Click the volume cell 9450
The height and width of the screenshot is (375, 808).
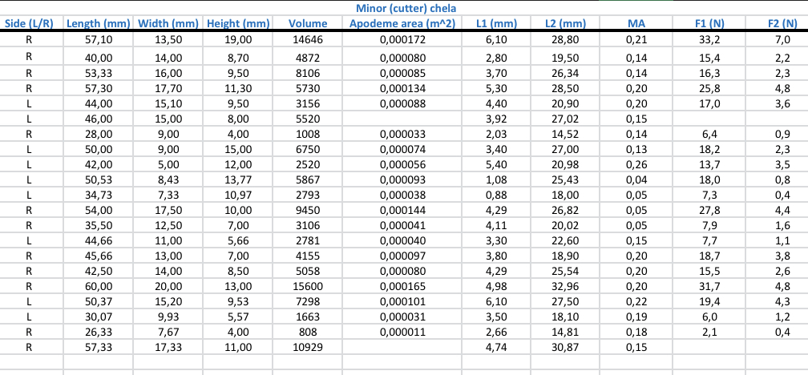point(308,210)
